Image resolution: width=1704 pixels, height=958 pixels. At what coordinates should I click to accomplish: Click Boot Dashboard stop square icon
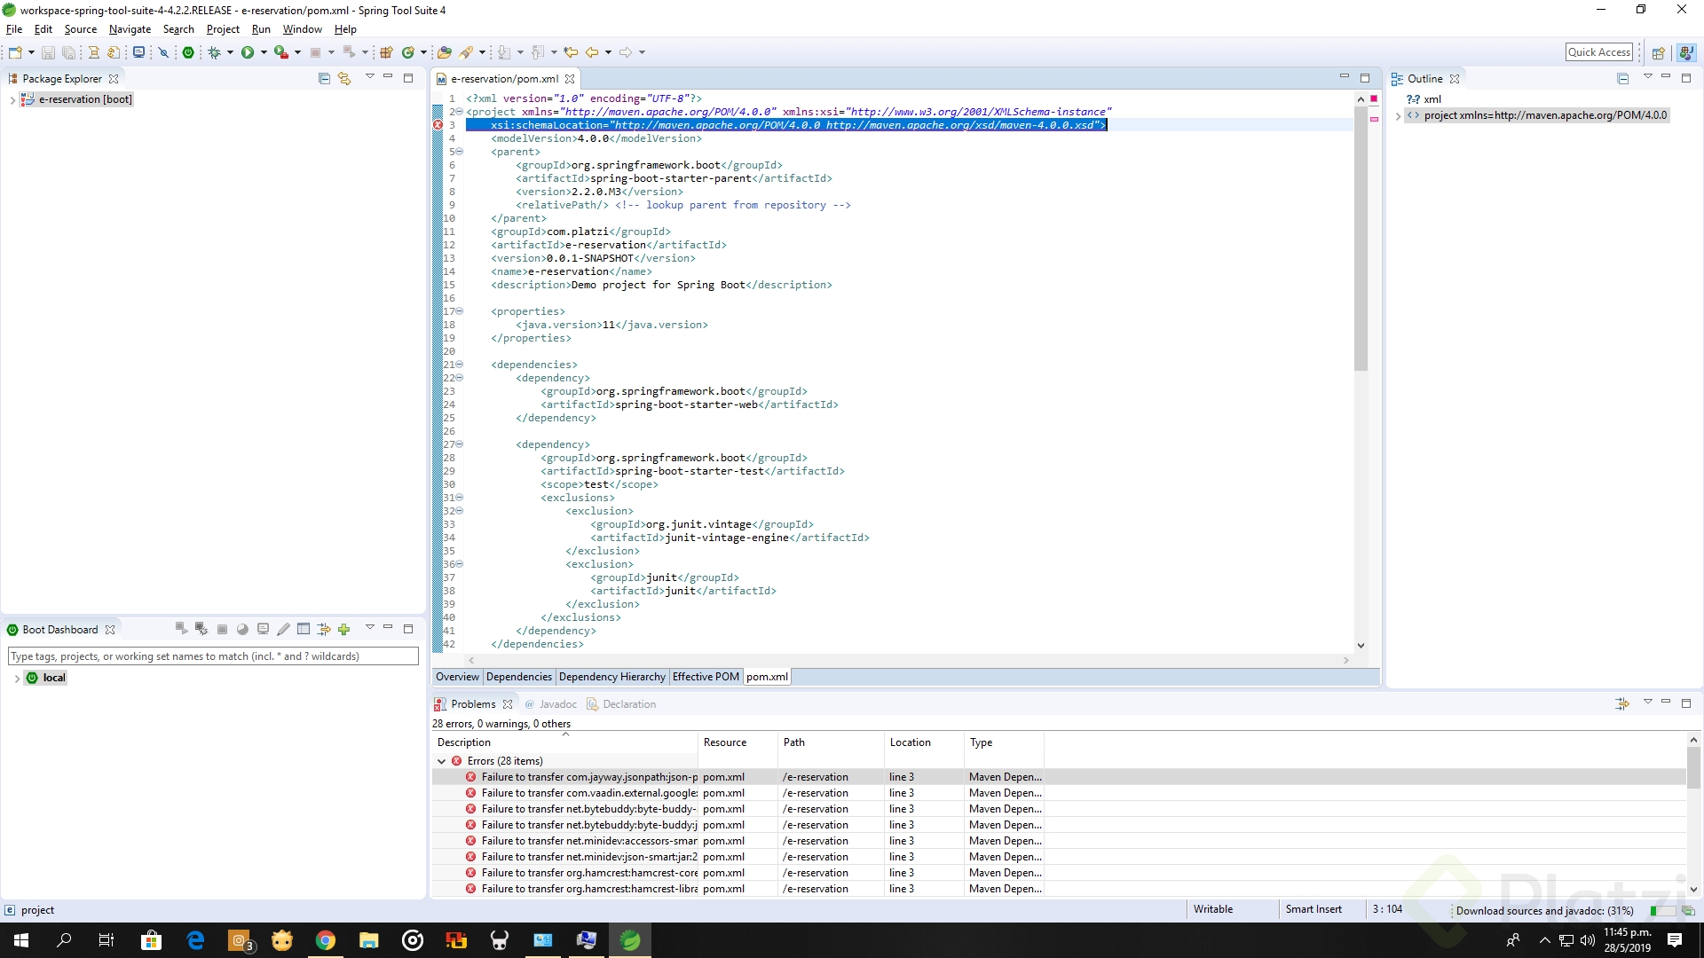tap(222, 630)
